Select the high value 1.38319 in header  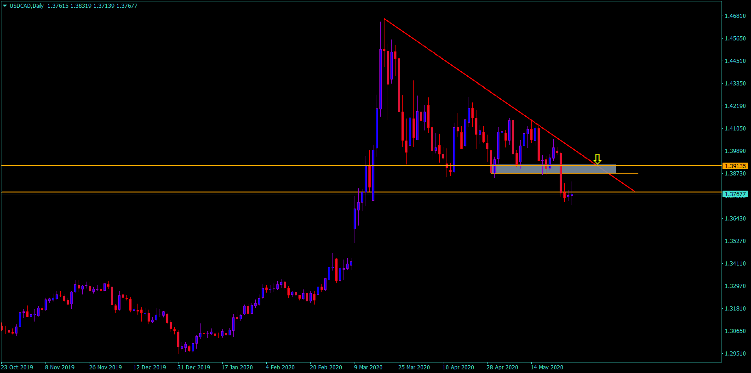click(x=80, y=6)
